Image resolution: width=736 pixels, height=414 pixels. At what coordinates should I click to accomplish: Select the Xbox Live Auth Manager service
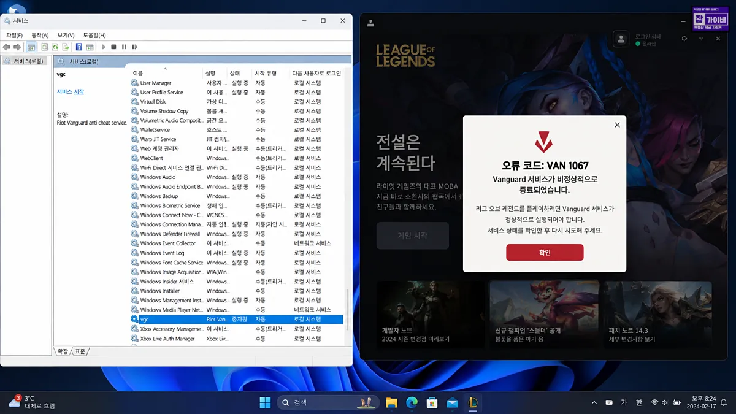pos(237,339)
